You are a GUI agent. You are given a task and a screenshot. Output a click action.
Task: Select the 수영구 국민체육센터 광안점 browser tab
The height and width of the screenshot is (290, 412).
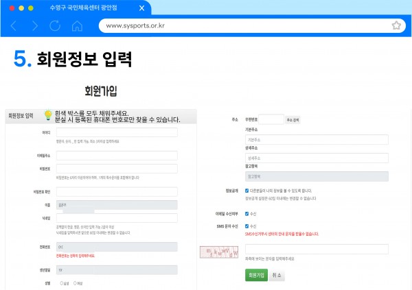[x=91, y=8]
